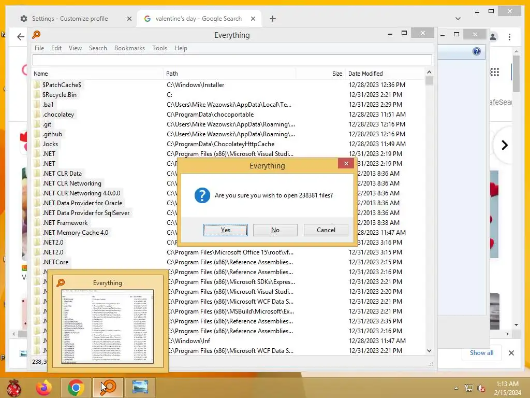
Task: Switch to Settings - Customize profile tab
Action: click(x=70, y=19)
